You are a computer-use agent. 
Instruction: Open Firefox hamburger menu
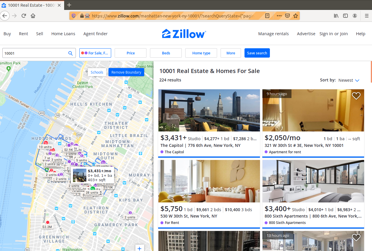[366, 16]
